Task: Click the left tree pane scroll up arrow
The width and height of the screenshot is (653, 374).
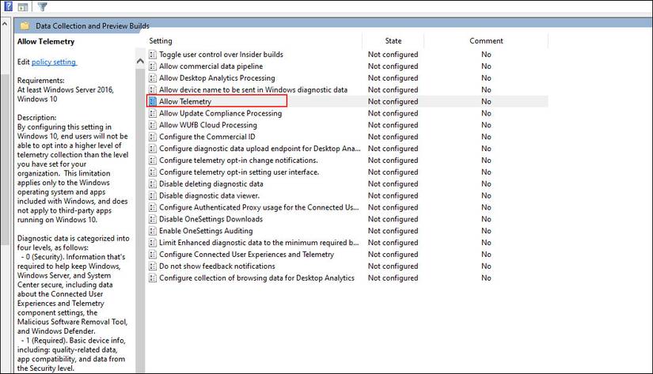Action: [5, 25]
